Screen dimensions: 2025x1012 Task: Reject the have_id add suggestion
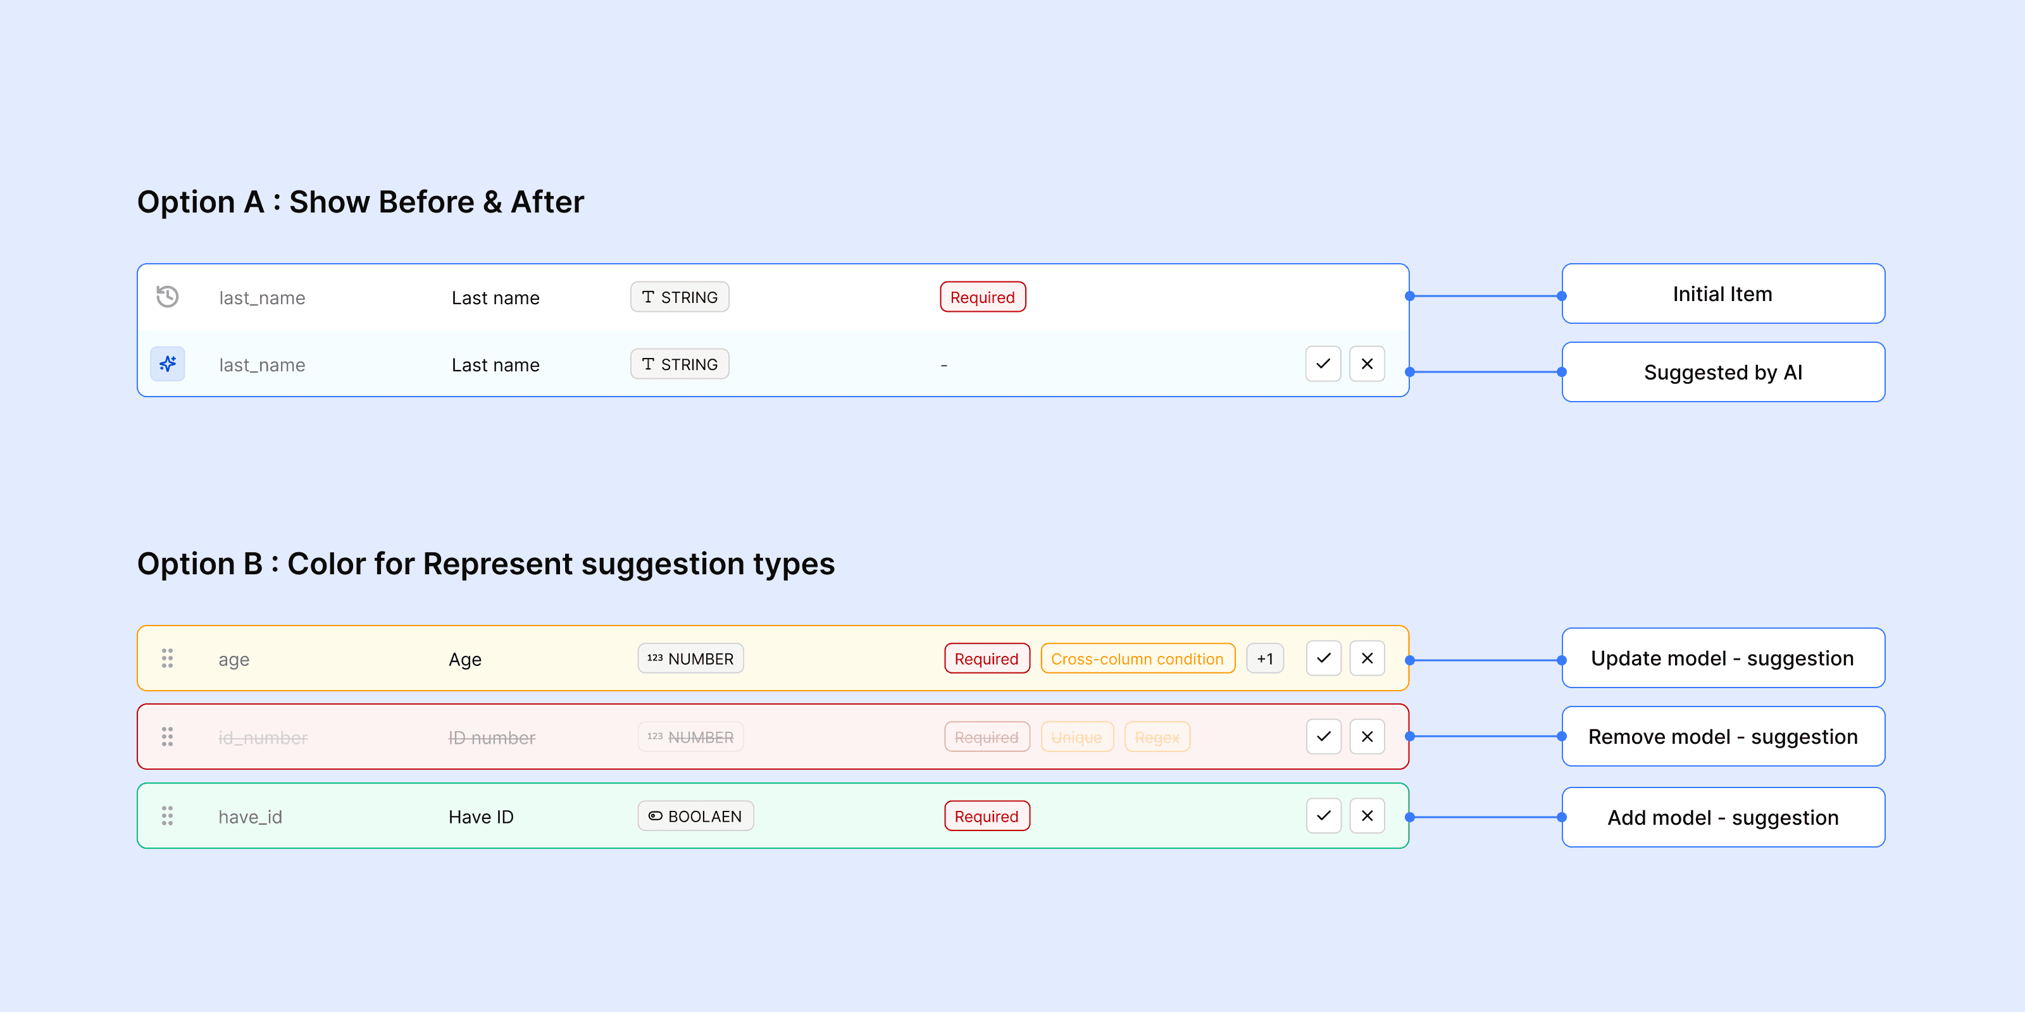1367,817
